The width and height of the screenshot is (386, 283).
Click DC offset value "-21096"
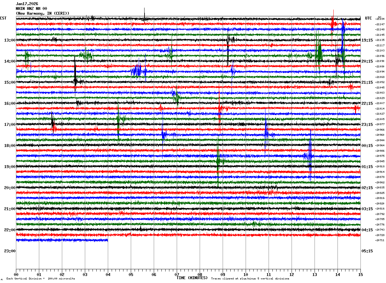(x=380, y=56)
